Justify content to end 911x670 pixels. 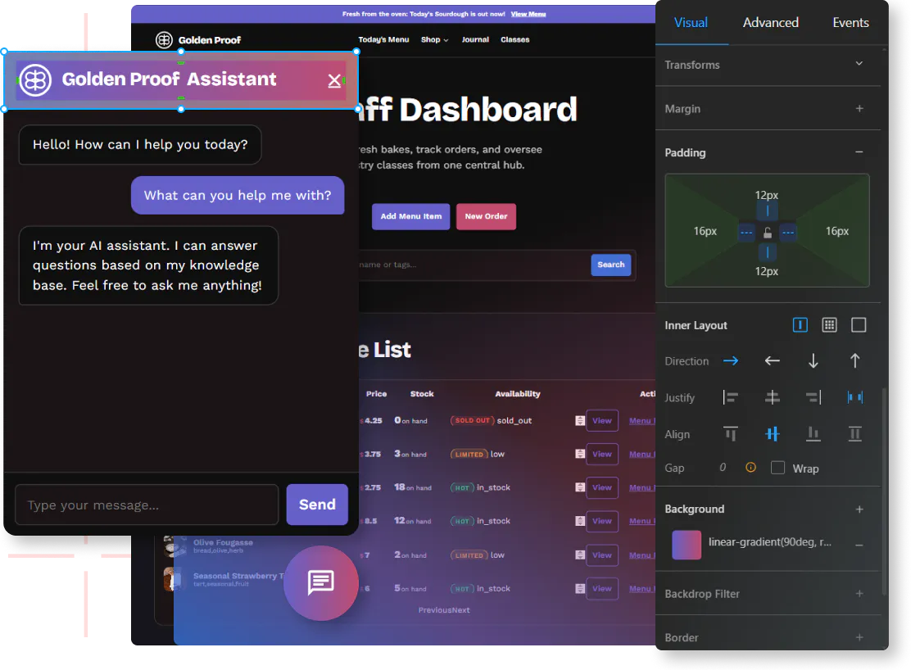pos(814,397)
